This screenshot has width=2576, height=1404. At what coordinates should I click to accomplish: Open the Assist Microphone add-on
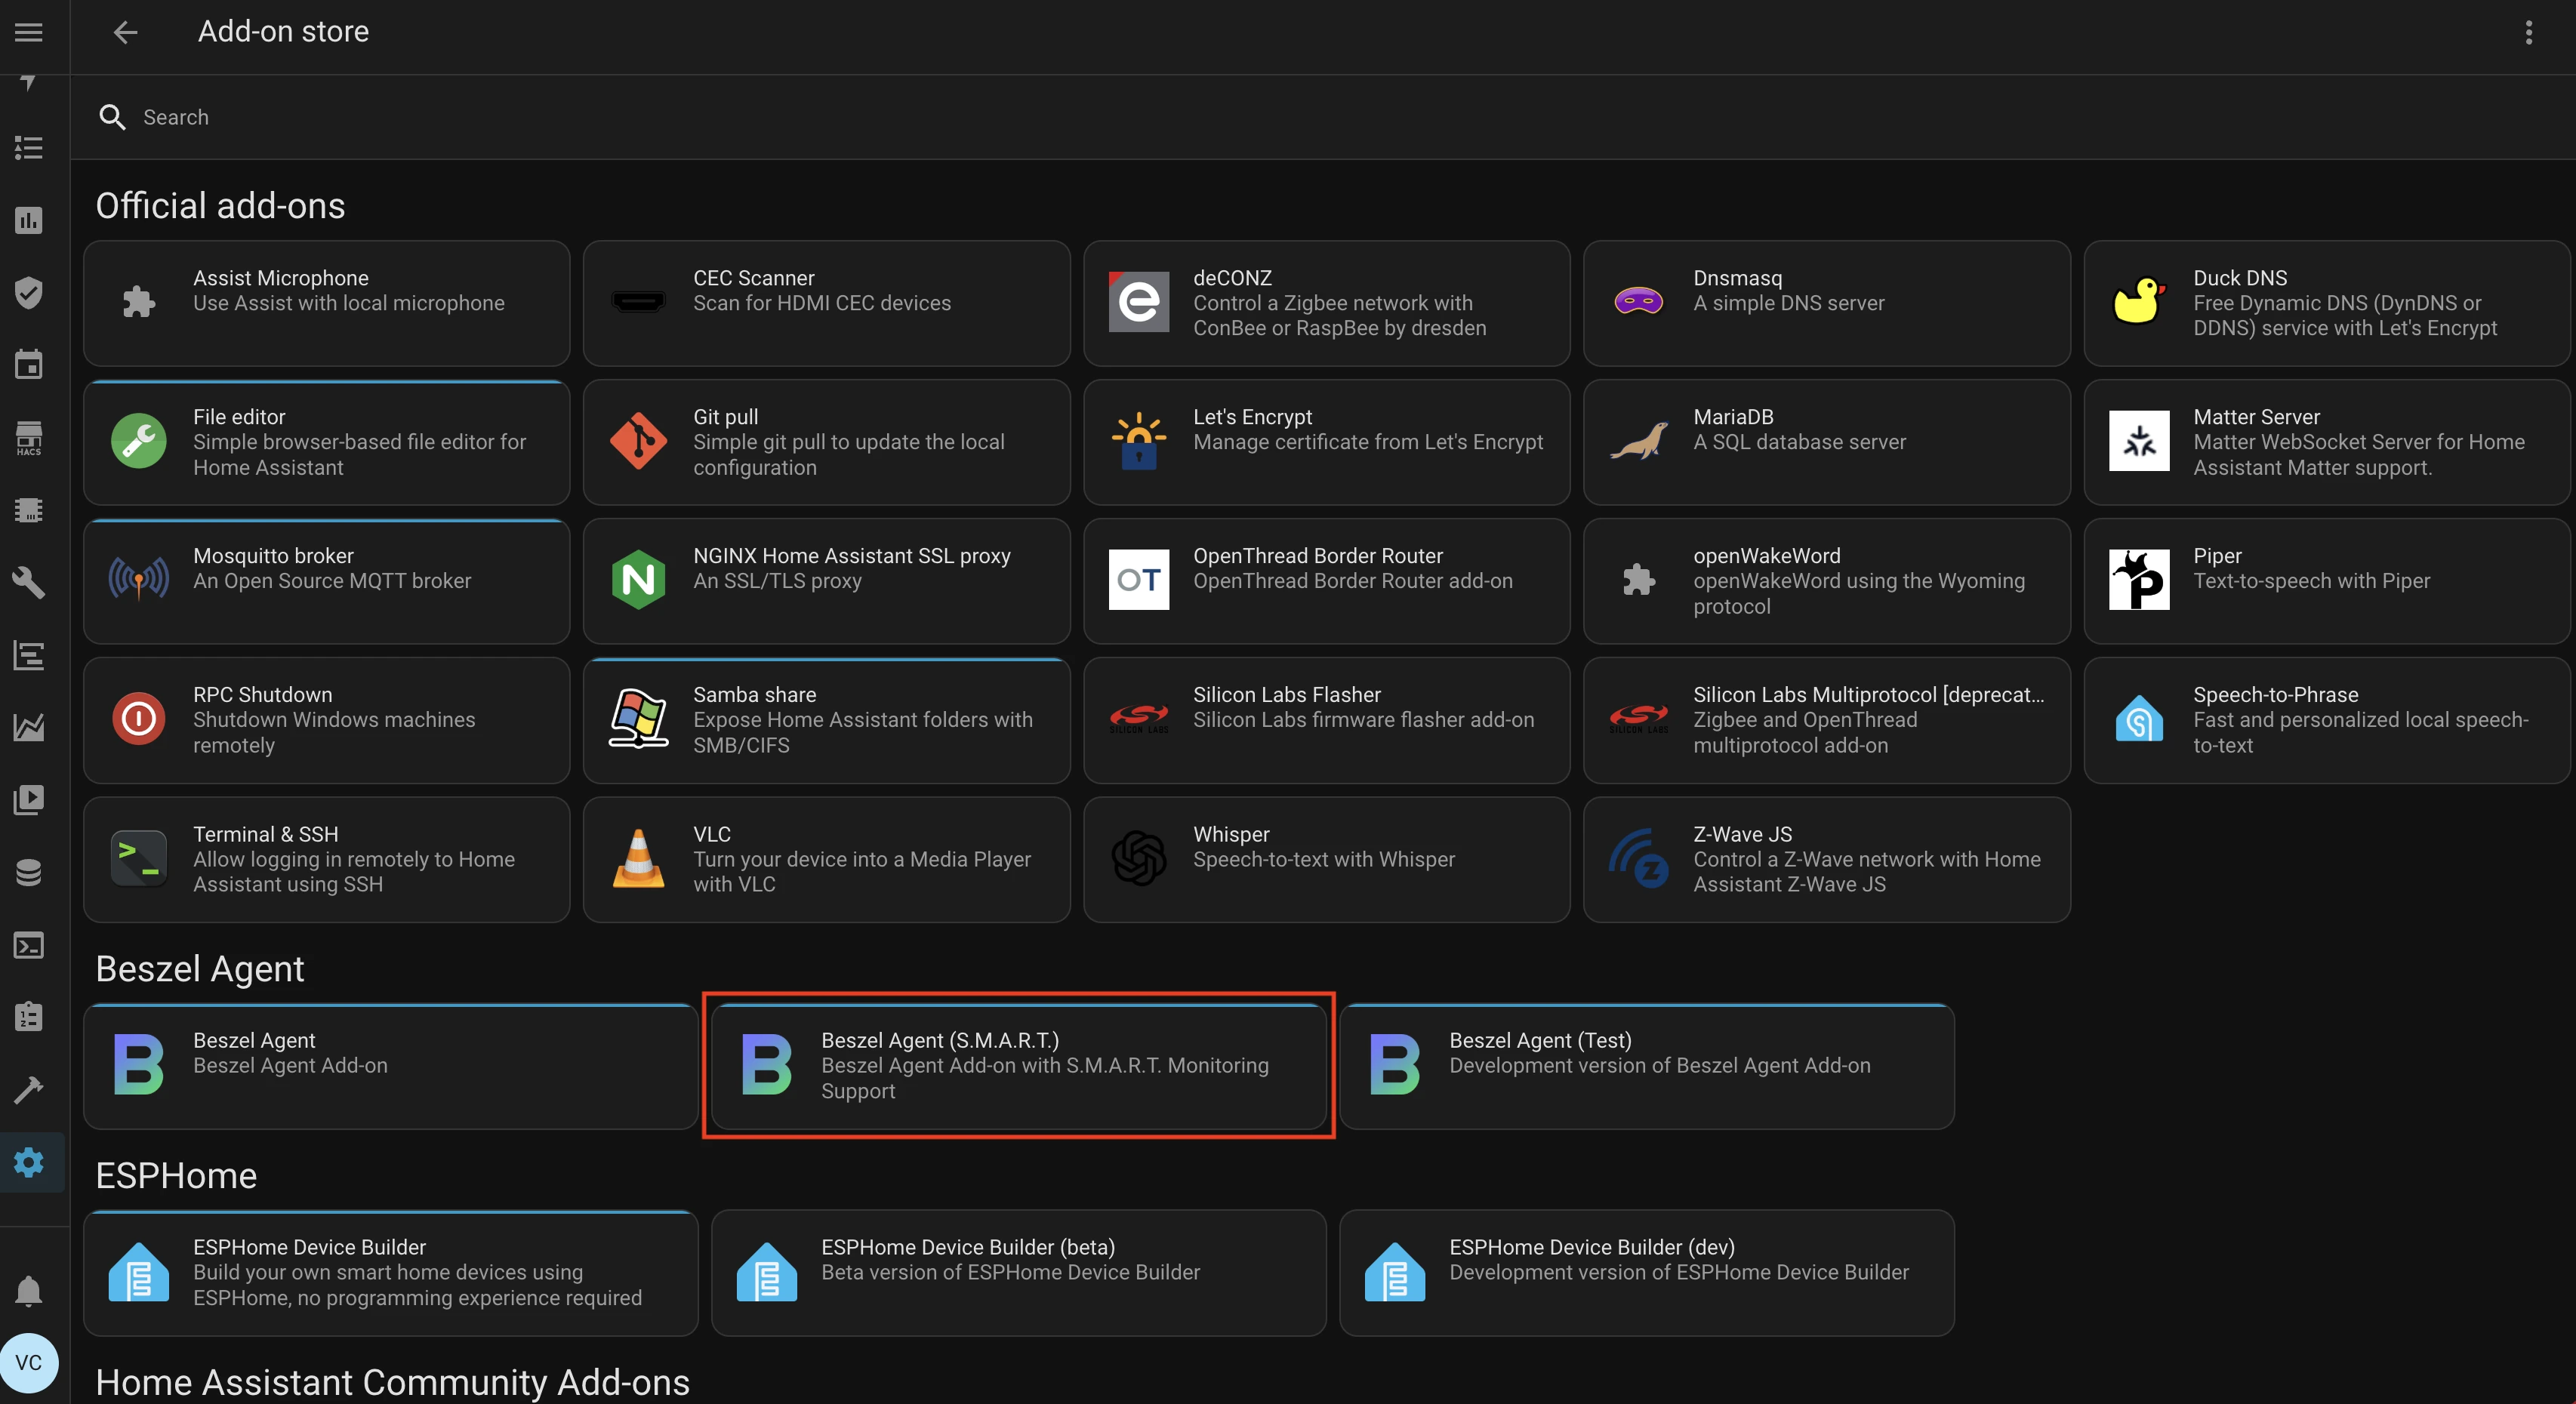pyautogui.click(x=326, y=303)
